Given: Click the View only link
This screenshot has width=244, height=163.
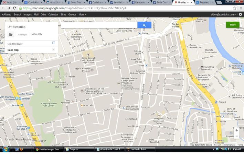Looking at the screenshot, I should point(37,34).
